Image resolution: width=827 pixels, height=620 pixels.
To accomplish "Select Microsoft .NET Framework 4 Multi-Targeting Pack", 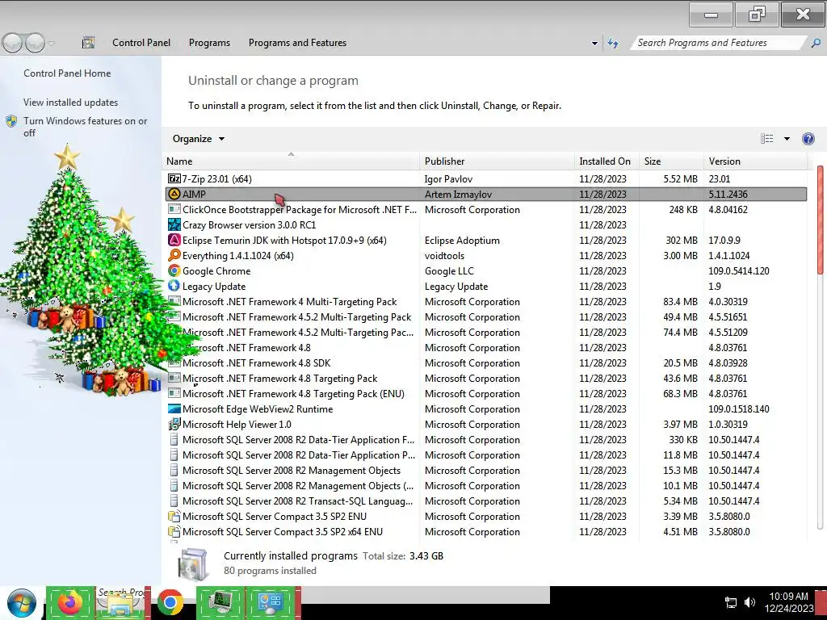I will click(485, 302).
